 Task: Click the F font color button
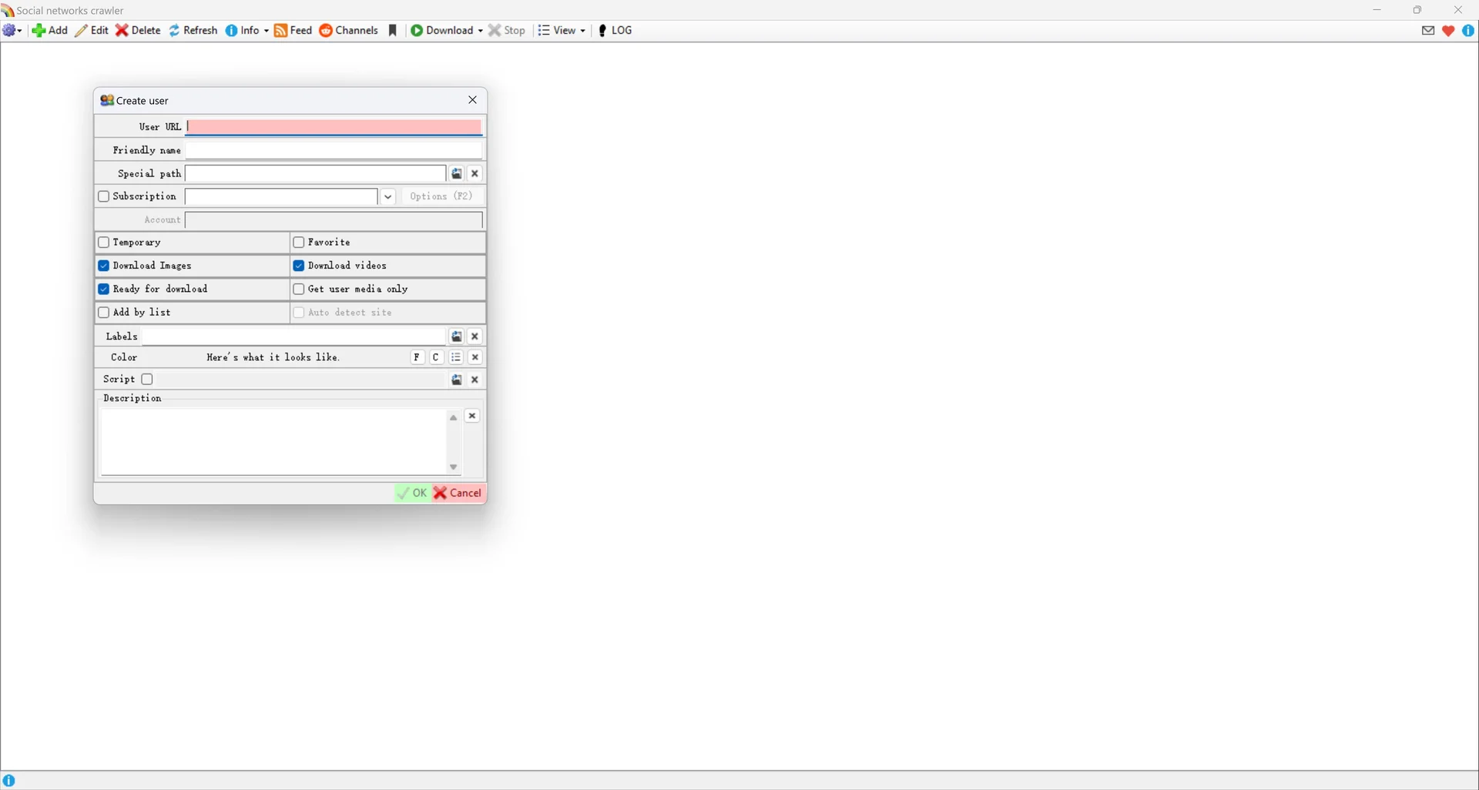[417, 357]
